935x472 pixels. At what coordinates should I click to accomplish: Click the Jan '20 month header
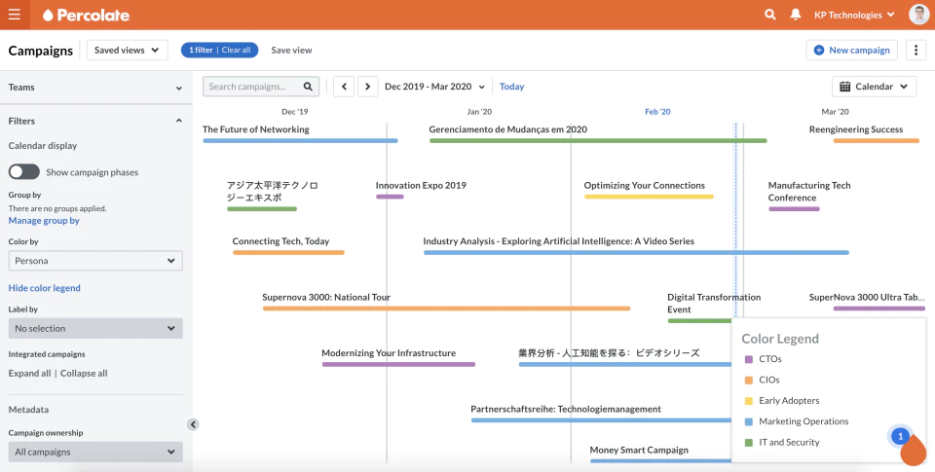479,112
